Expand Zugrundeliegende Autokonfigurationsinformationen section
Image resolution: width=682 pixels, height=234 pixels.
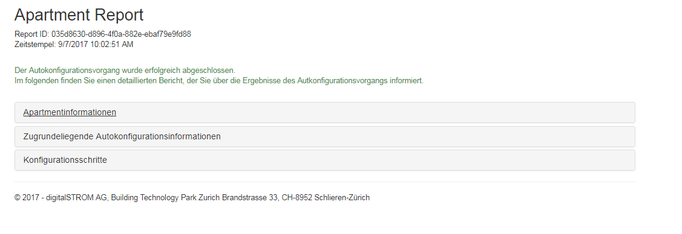325,136
